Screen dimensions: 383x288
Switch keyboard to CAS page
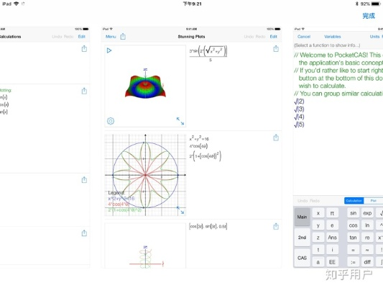[x=302, y=258]
